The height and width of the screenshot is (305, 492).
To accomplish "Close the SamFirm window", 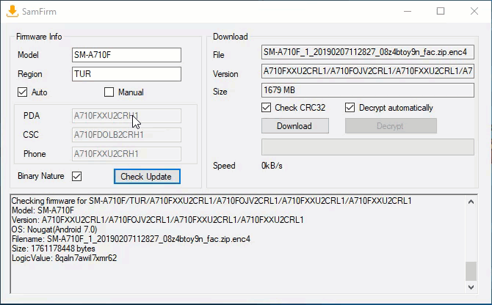I will [474, 11].
